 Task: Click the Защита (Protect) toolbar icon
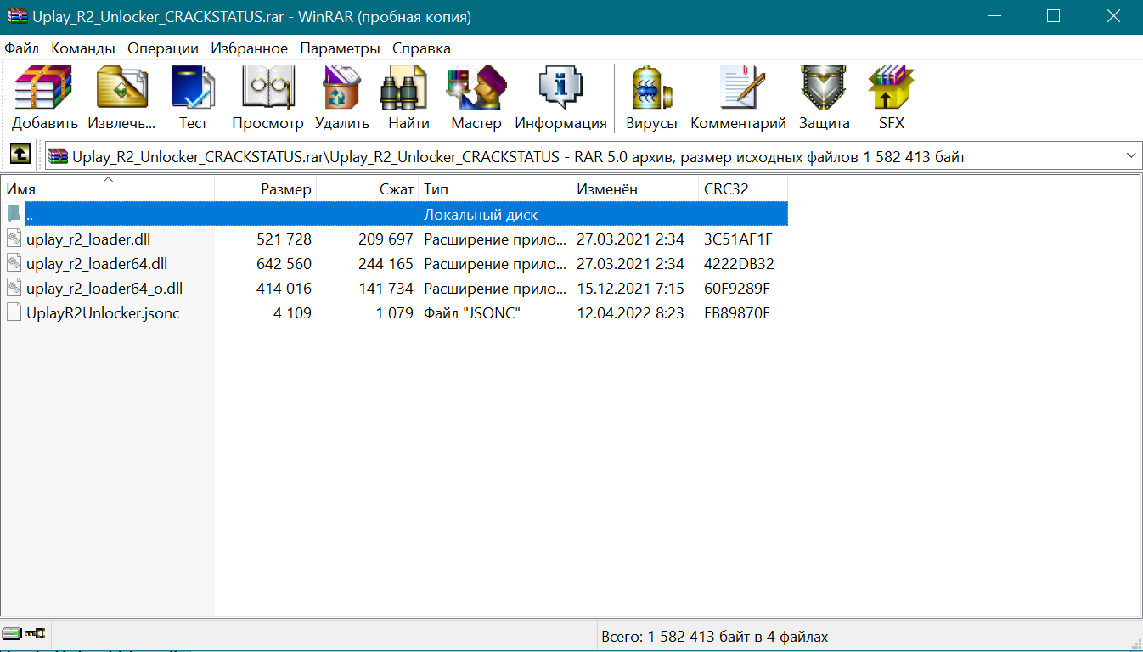point(824,98)
